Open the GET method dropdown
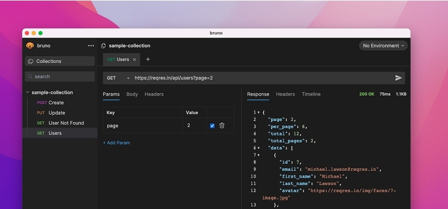 tap(118, 78)
